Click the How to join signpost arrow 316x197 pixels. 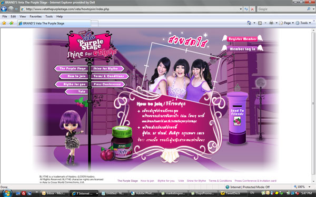click(74, 76)
